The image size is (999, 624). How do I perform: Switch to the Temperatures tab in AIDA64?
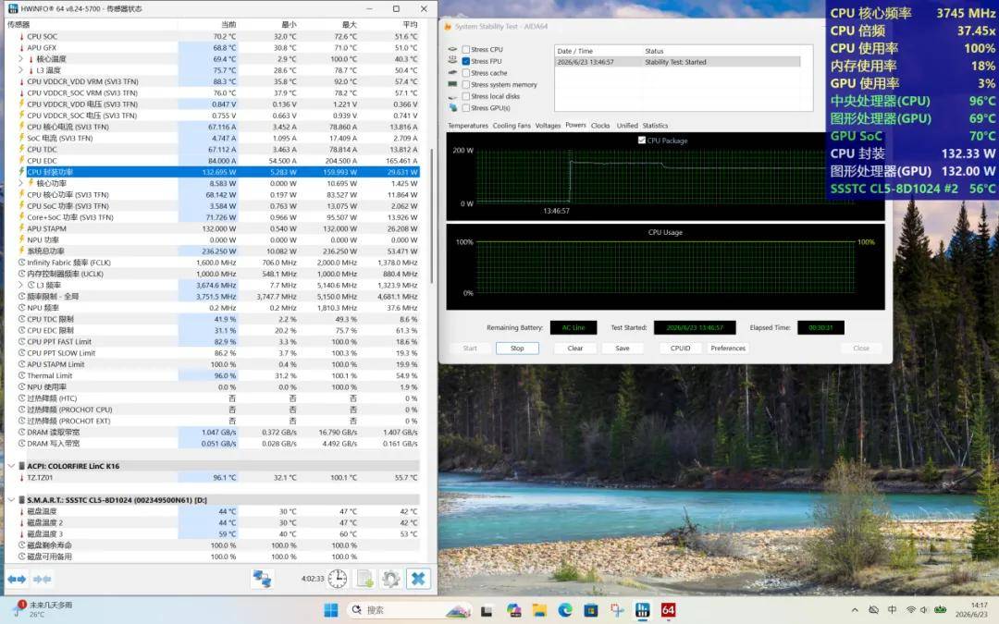coord(468,126)
